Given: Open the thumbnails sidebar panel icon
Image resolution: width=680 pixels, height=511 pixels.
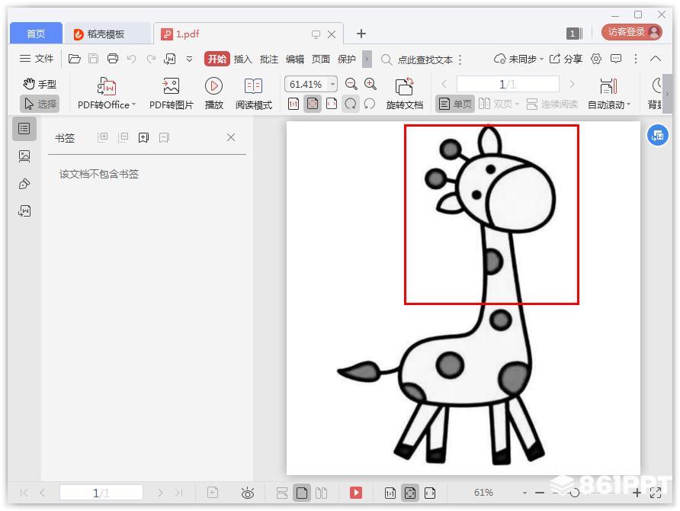Looking at the screenshot, I should click(24, 156).
